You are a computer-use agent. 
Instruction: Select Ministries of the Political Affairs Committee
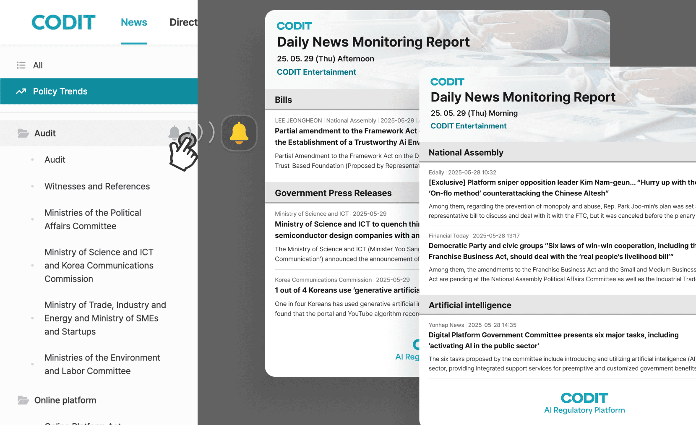(93, 219)
